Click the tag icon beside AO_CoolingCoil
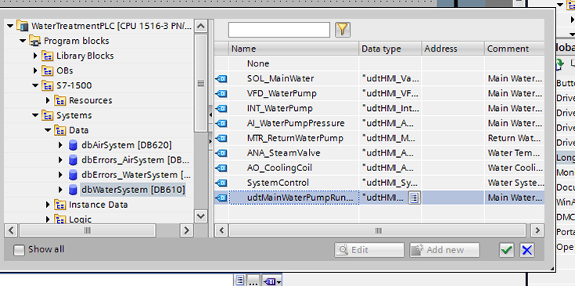This screenshot has height=286, width=575. click(221, 168)
